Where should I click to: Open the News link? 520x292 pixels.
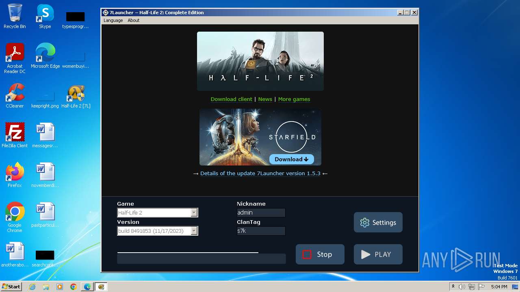265,99
